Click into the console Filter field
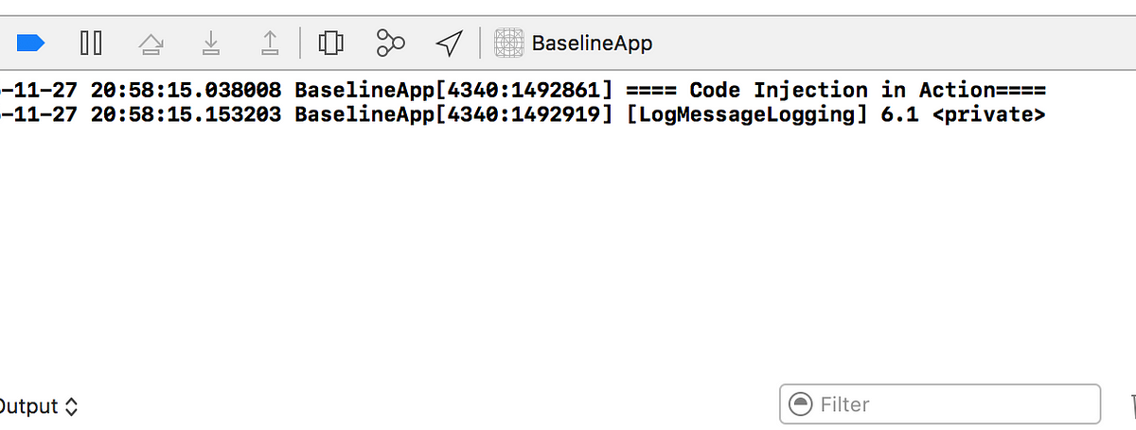 (940, 404)
